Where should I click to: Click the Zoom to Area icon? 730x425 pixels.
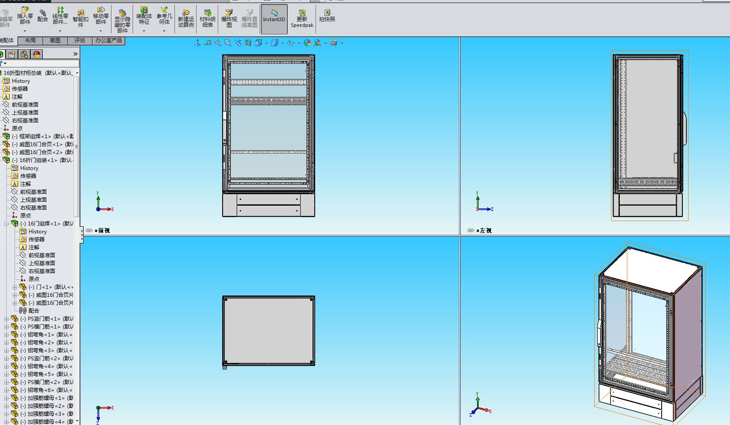[x=228, y=43]
